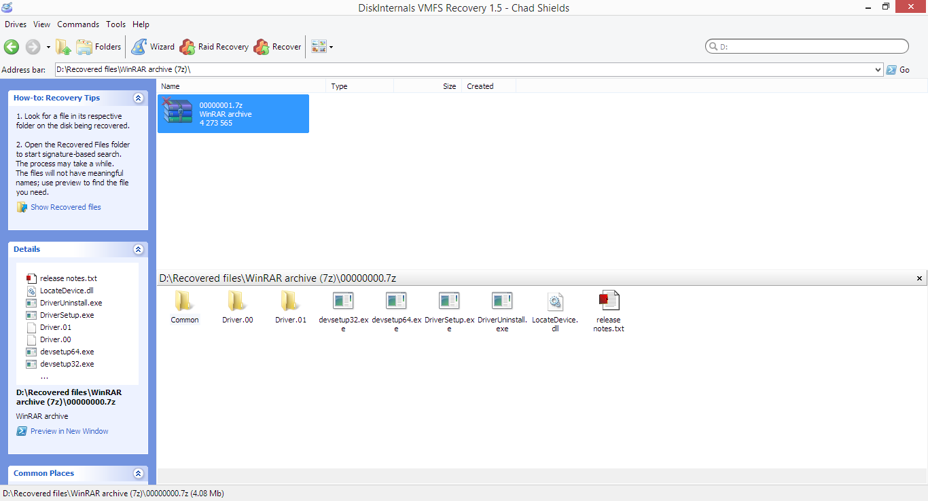Click the address bar path field
Screen dimensions: 928x501
click(464, 69)
